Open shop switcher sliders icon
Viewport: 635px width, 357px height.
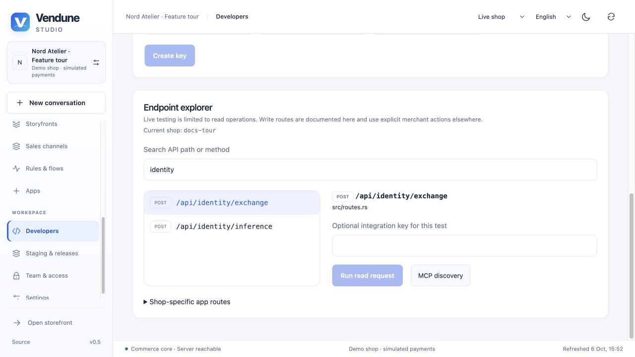click(96, 62)
